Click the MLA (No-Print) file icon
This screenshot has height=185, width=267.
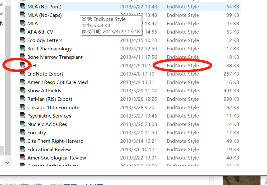click(x=23, y=6)
